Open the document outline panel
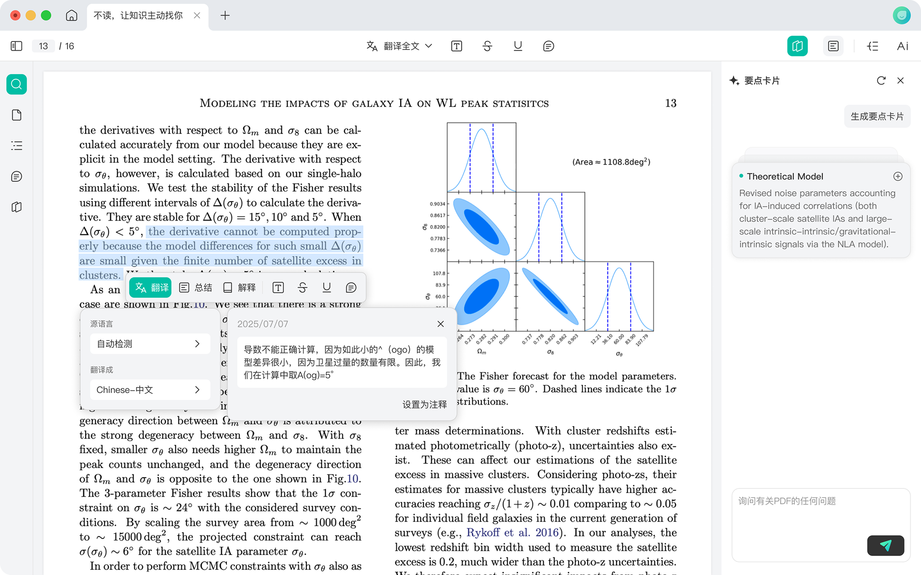921x575 pixels. pos(16,145)
